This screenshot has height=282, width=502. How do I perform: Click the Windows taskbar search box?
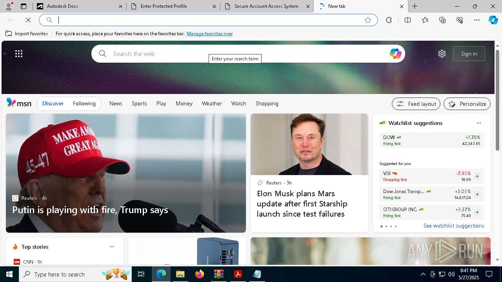tap(76, 274)
